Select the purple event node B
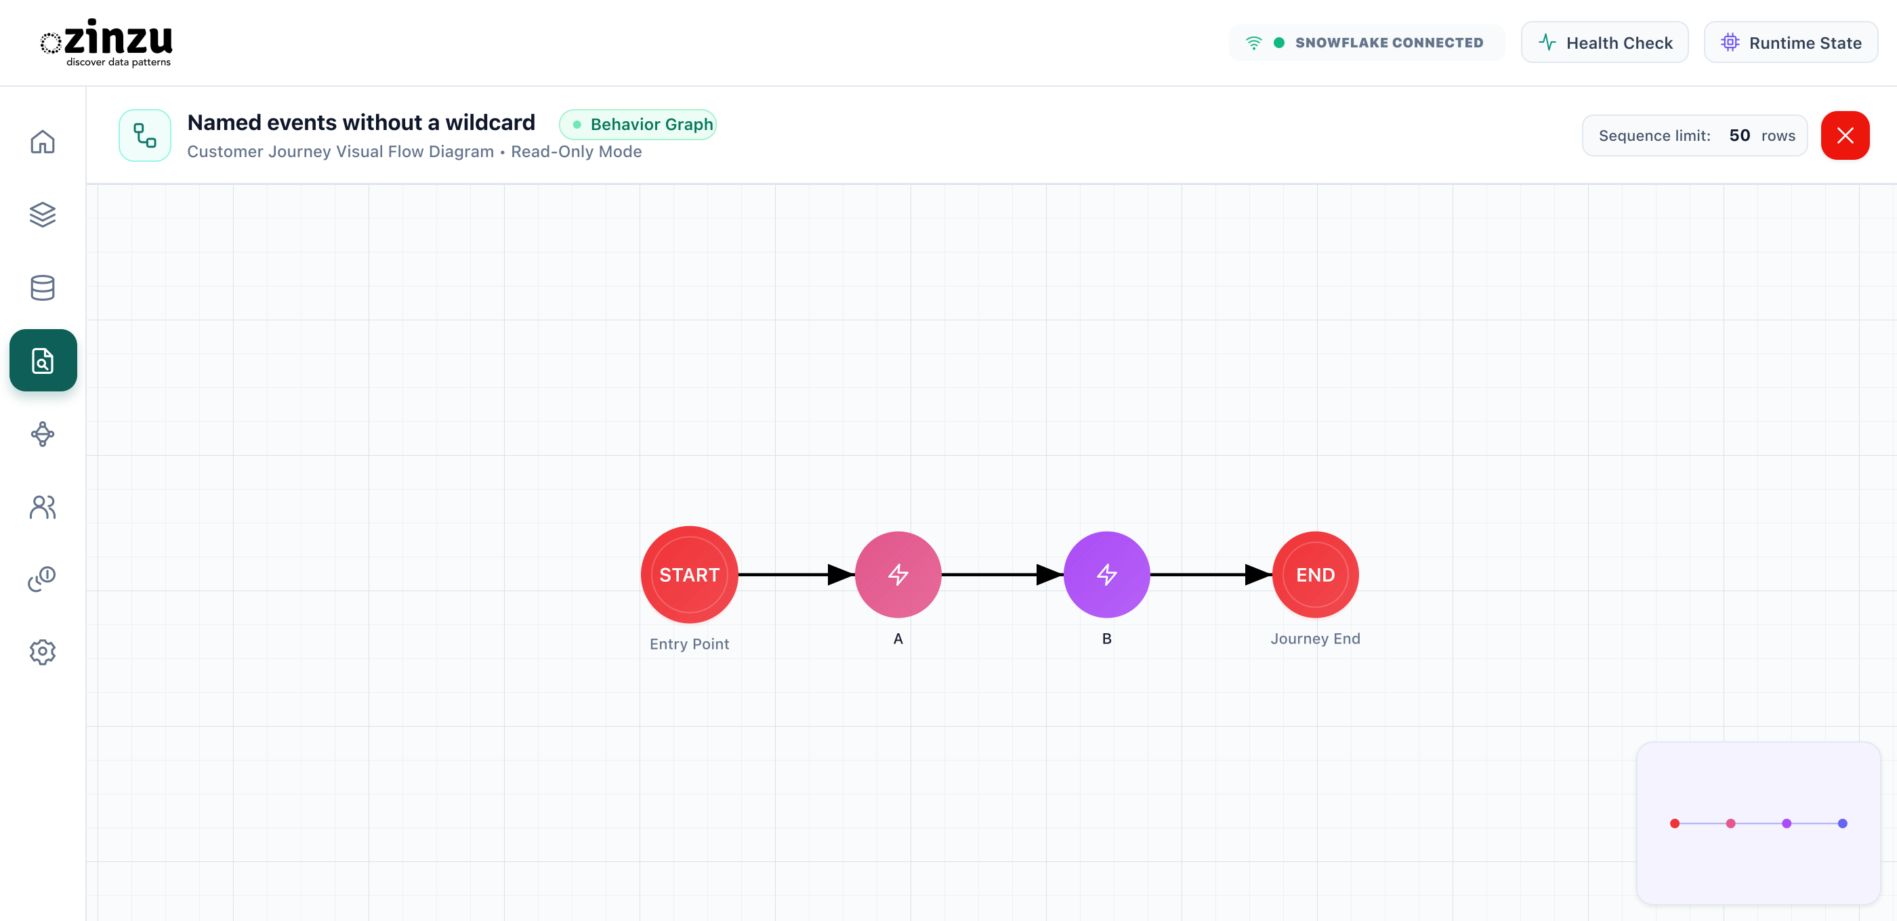Screen dimensions: 1897x921 [1107, 574]
